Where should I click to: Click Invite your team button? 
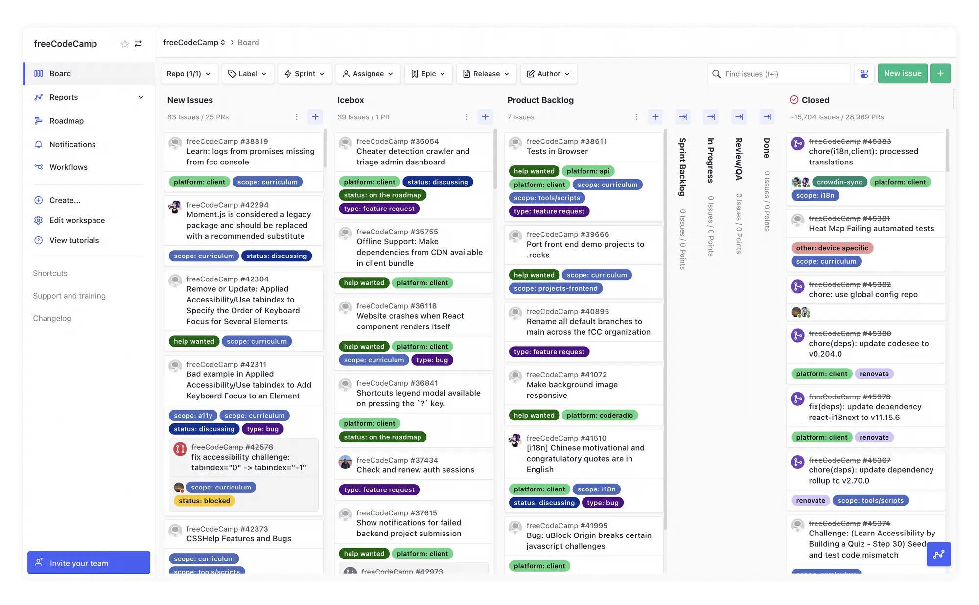pos(89,563)
